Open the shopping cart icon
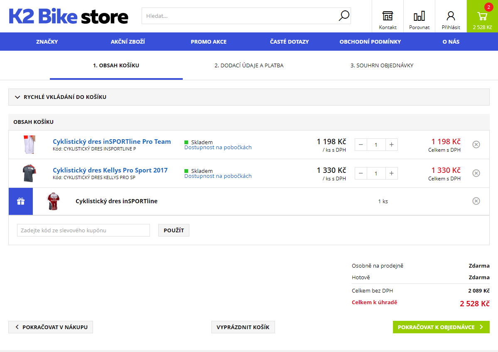The image size is (498, 352). [x=482, y=17]
